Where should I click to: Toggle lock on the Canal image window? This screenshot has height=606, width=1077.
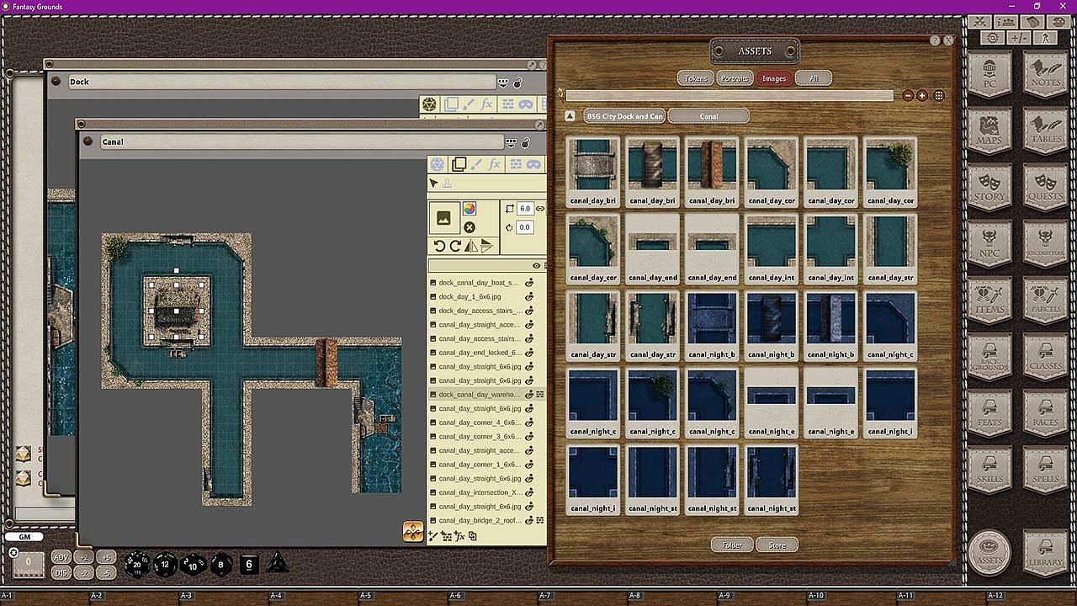tap(526, 142)
